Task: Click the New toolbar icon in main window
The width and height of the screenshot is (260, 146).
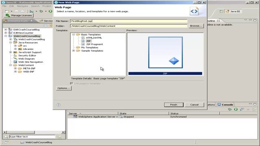Action: click(6, 11)
